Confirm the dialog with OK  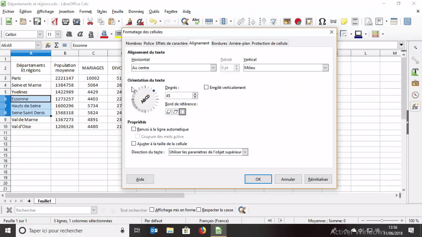[x=258, y=179]
